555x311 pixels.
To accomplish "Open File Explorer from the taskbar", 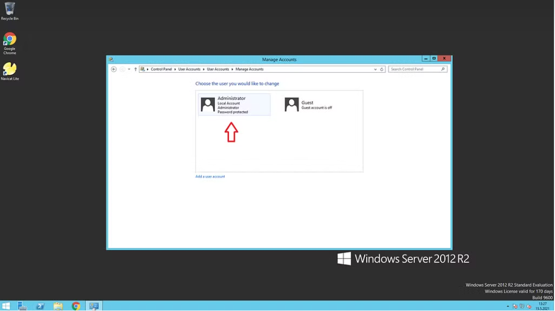I will tap(58, 306).
